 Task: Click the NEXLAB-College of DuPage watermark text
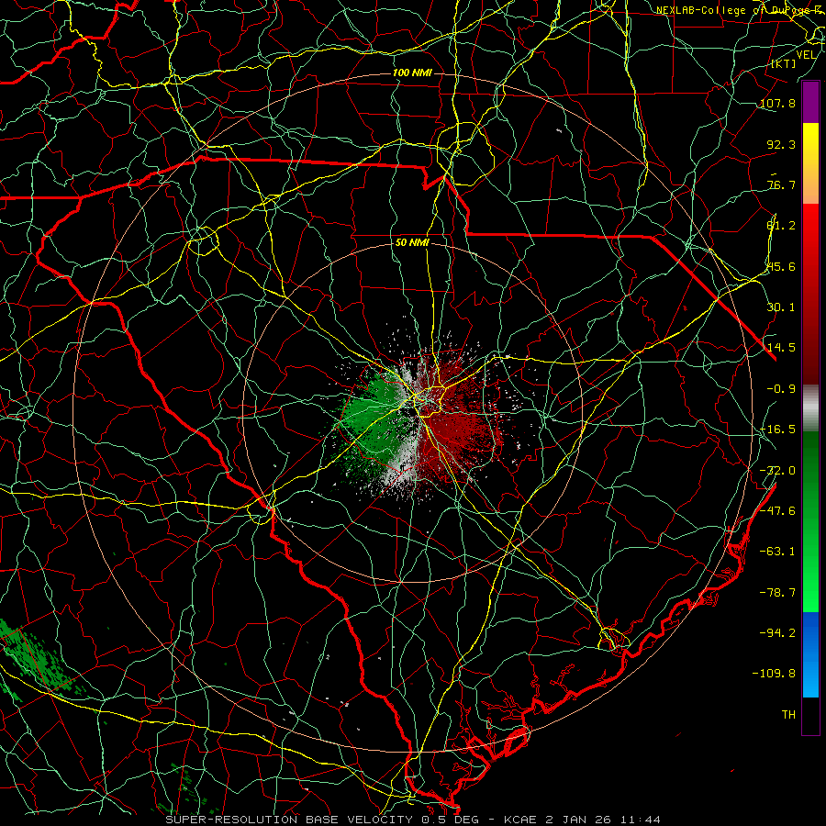coord(740,10)
